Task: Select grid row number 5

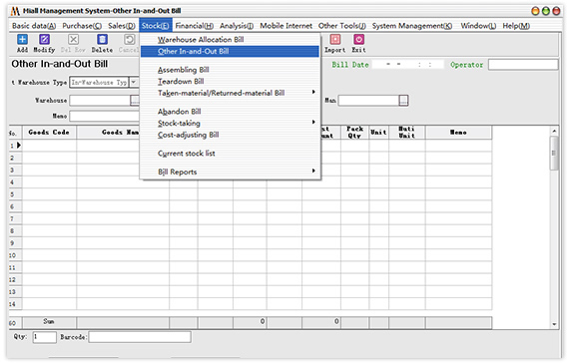Action: [x=16, y=194]
